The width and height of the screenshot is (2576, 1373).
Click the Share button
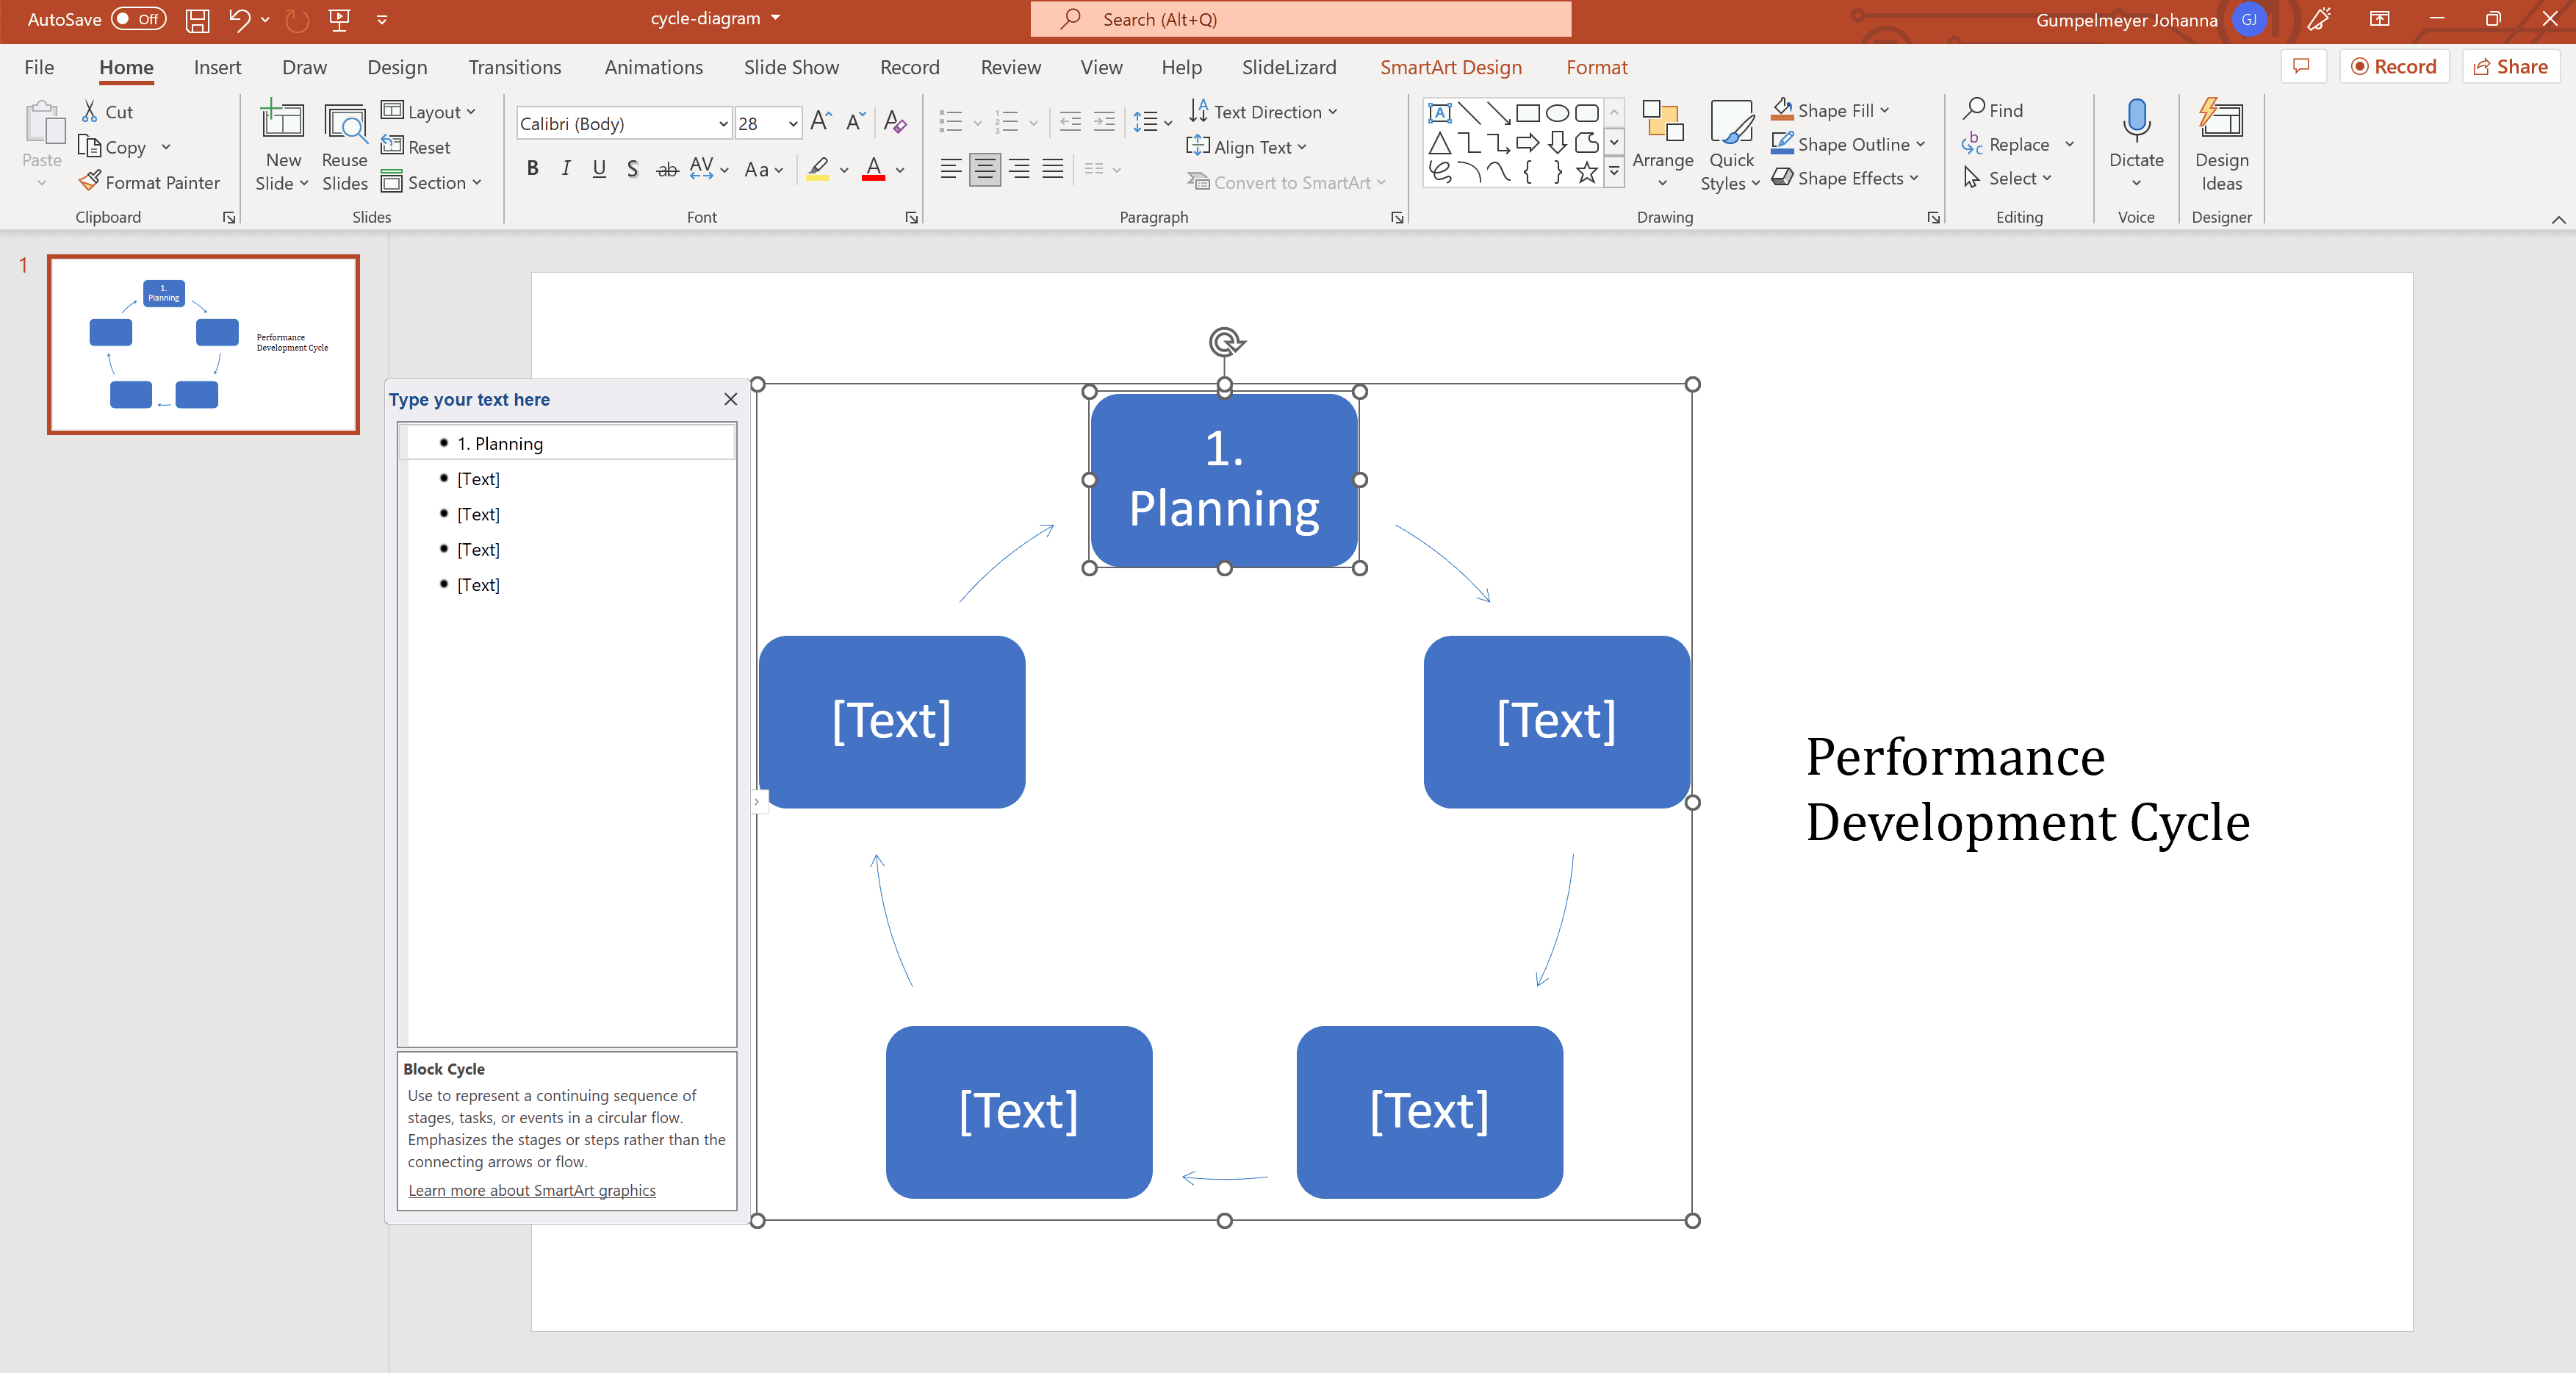tap(2510, 66)
